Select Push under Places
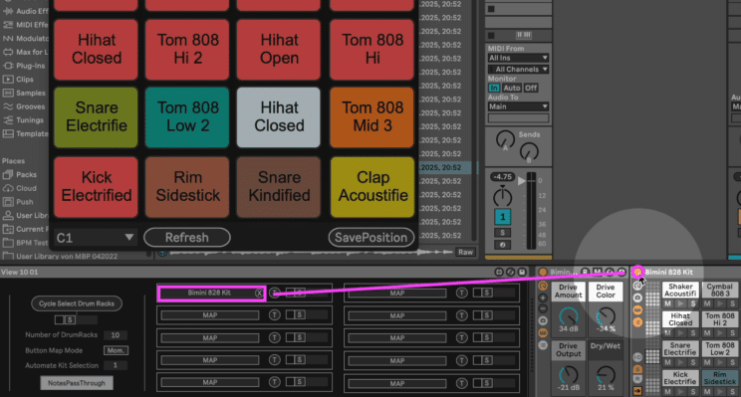The image size is (741, 397). [x=19, y=202]
